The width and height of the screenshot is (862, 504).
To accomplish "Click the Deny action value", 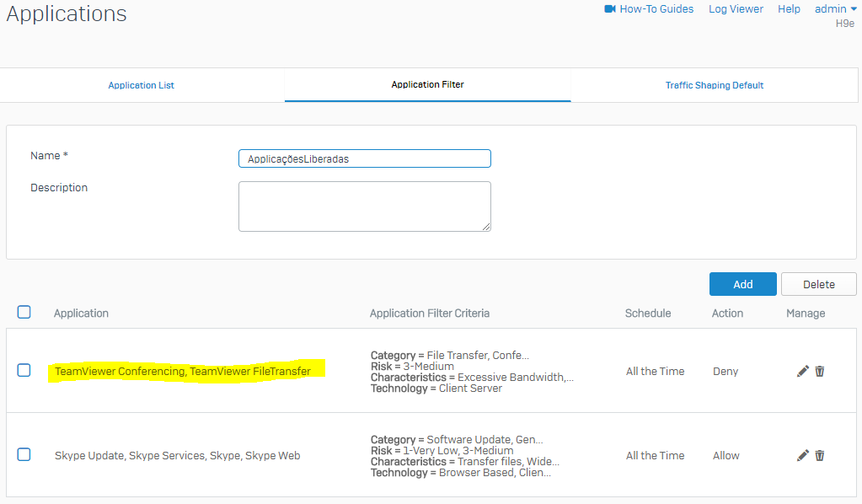I will [x=725, y=372].
